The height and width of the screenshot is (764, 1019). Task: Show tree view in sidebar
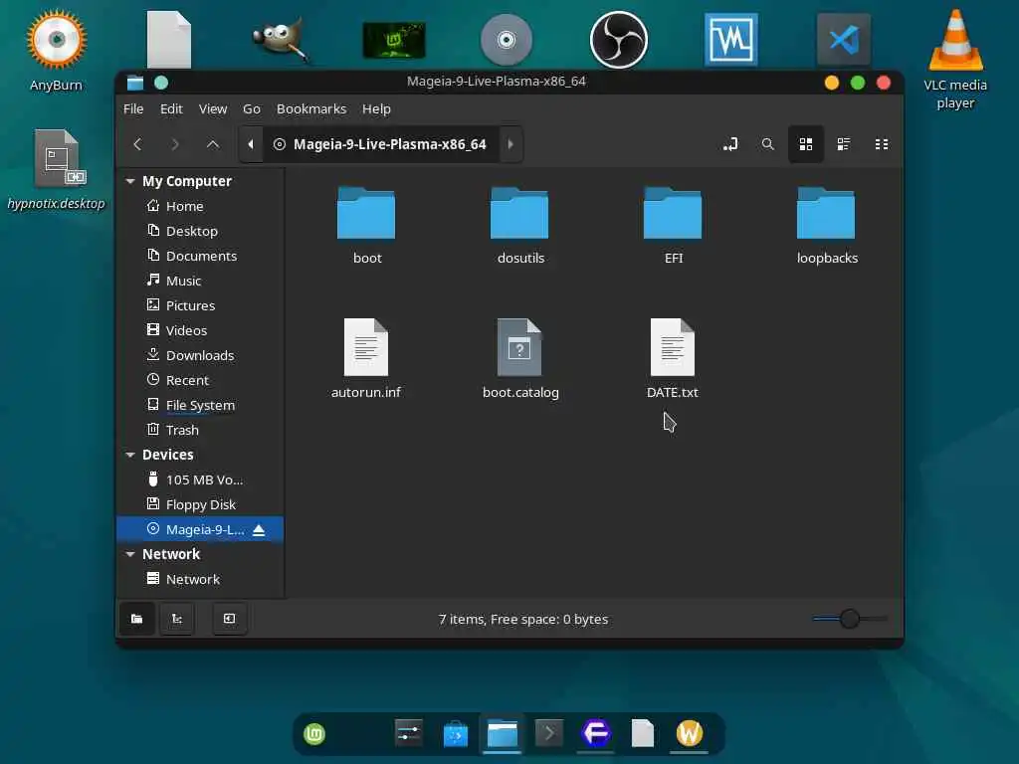pyautogui.click(x=177, y=619)
